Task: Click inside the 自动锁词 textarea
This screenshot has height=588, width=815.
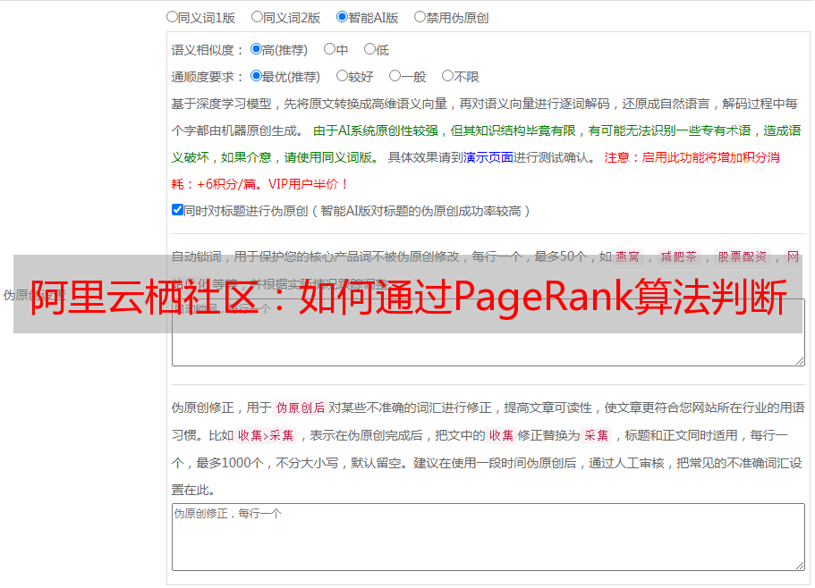Action: (x=488, y=332)
